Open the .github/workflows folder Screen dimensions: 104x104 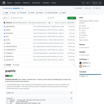click(10, 27)
